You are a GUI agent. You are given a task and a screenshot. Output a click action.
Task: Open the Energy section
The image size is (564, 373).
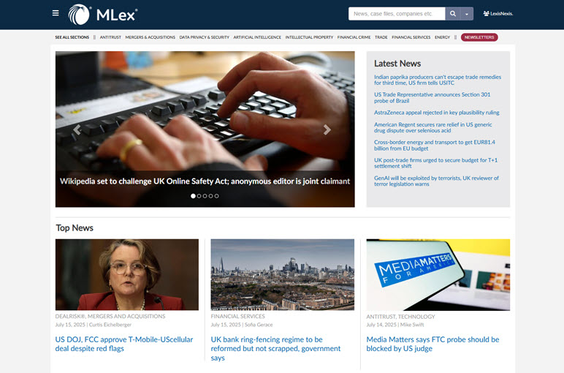pyautogui.click(x=442, y=37)
